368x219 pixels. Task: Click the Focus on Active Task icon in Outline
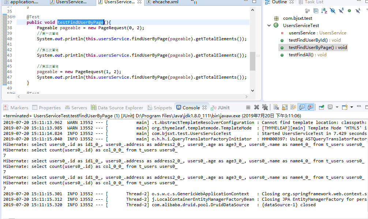tap(307, 11)
